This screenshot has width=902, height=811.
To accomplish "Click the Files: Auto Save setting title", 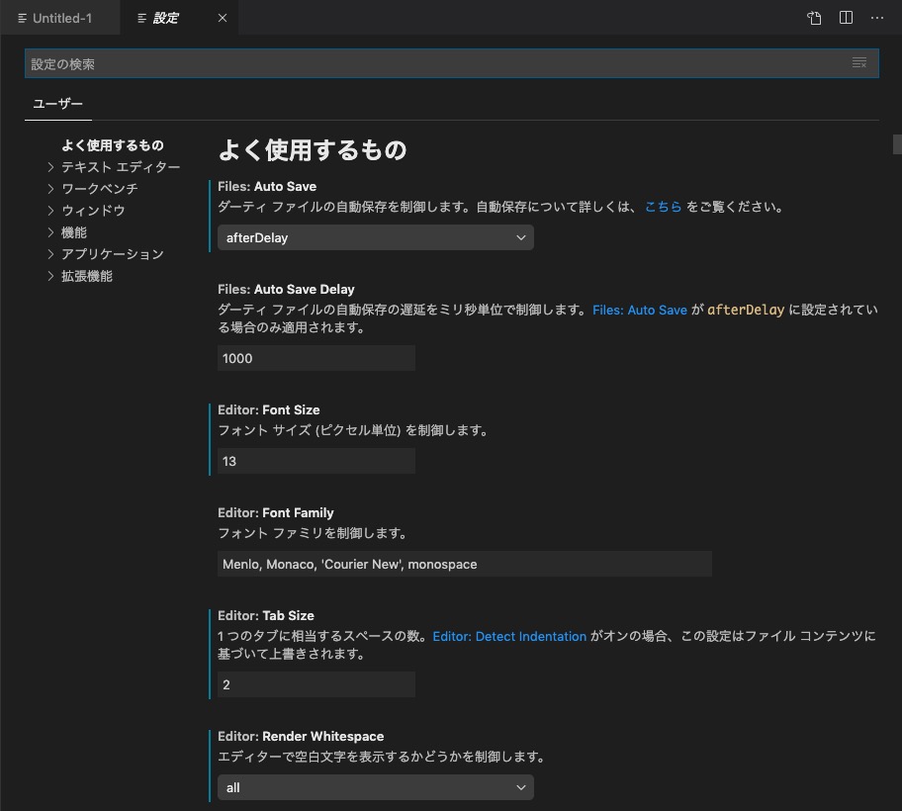I will pos(267,186).
